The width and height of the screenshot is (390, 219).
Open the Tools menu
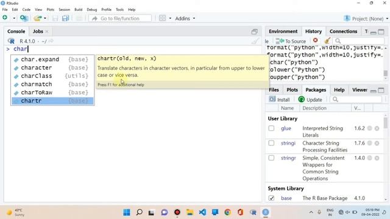click(119, 10)
